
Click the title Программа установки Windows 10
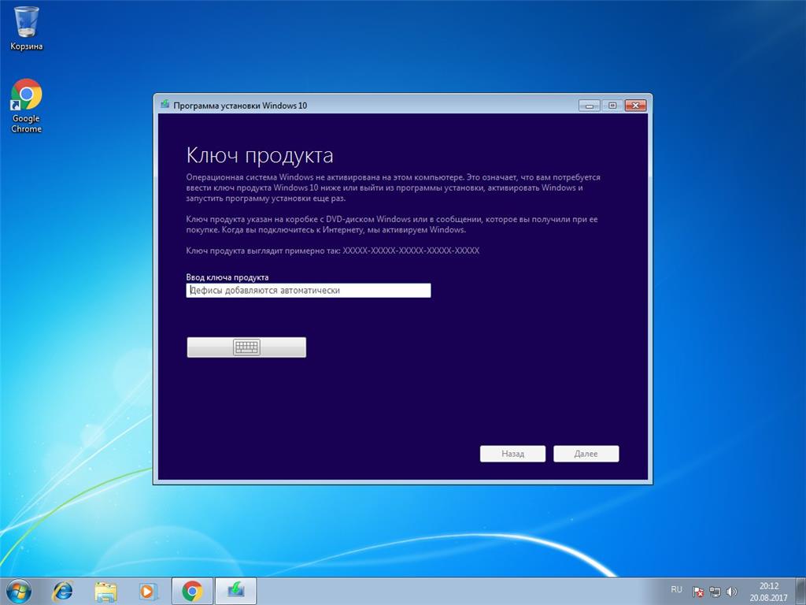click(240, 106)
